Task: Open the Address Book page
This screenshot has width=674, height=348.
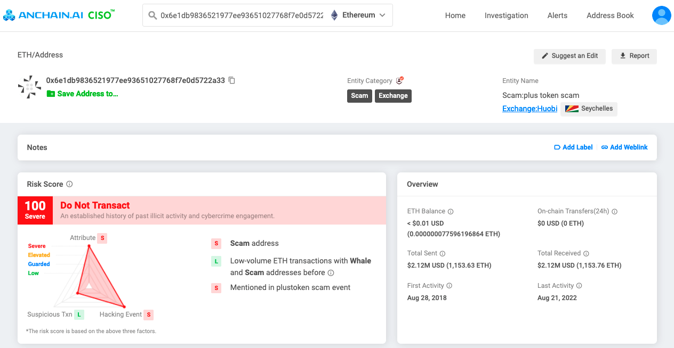Action: point(609,15)
